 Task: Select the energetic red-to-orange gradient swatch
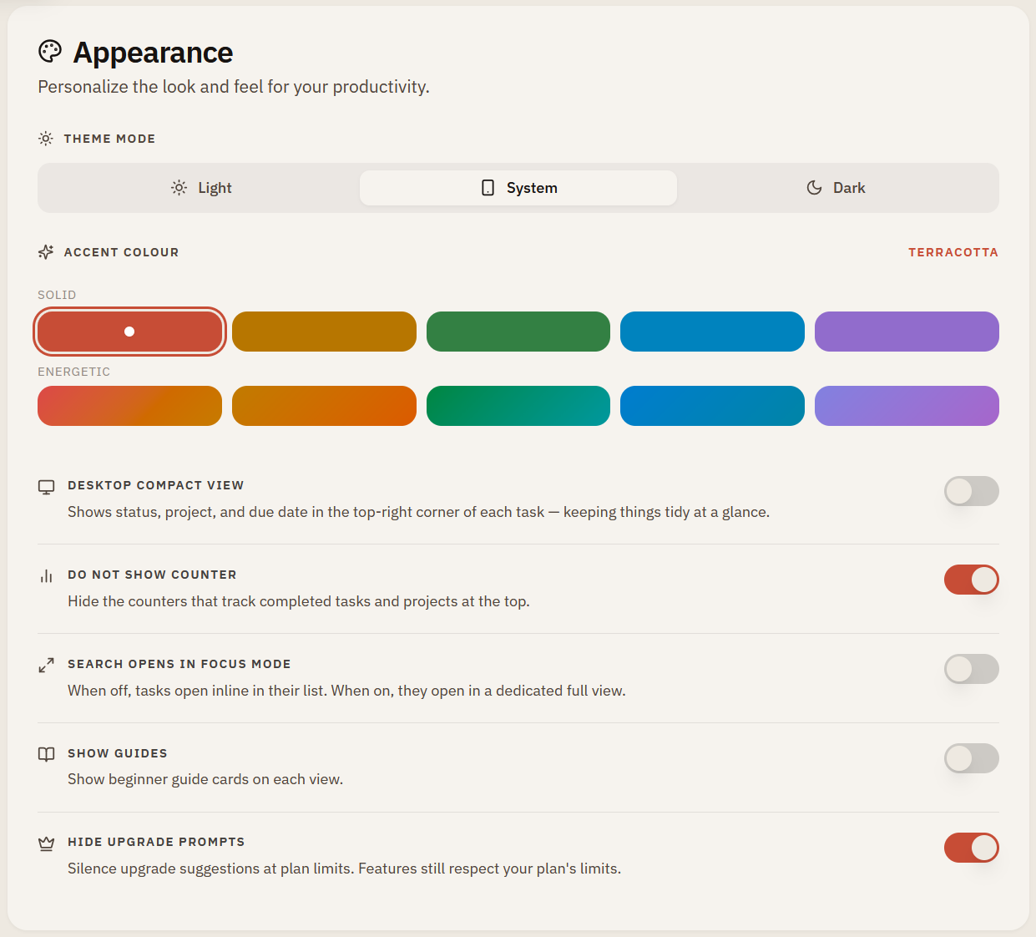pyautogui.click(x=129, y=406)
